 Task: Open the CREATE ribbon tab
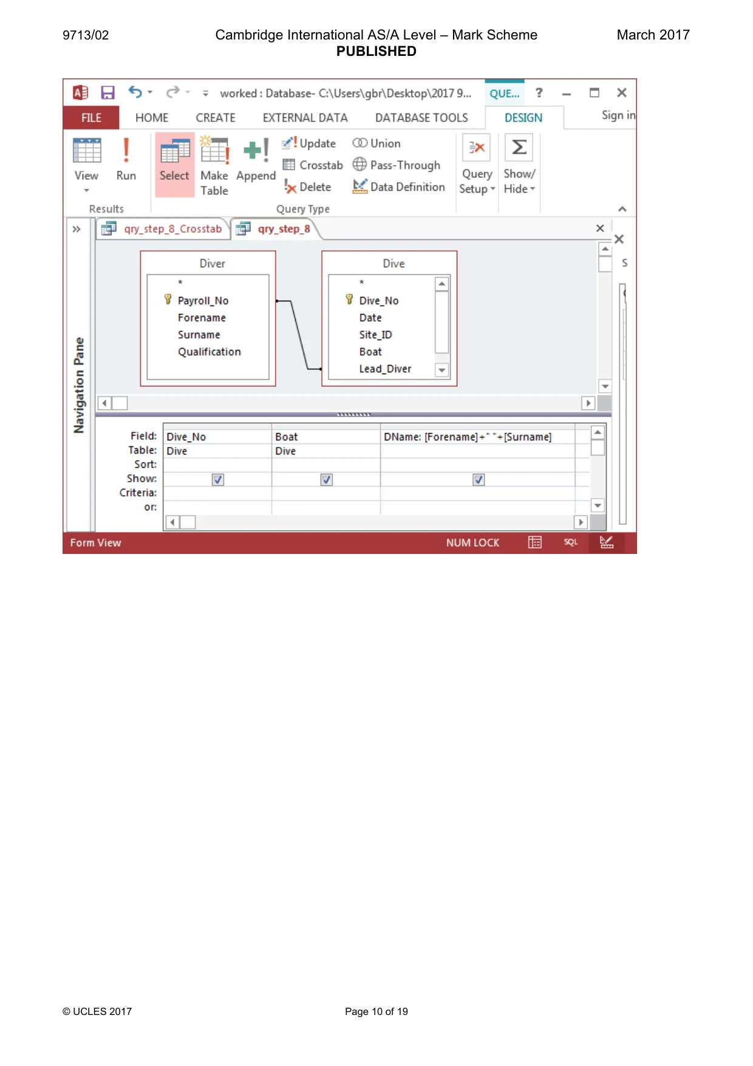coord(216,118)
